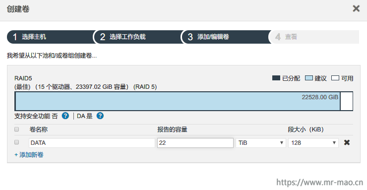Click the white available section of capacity bar

click(346, 101)
